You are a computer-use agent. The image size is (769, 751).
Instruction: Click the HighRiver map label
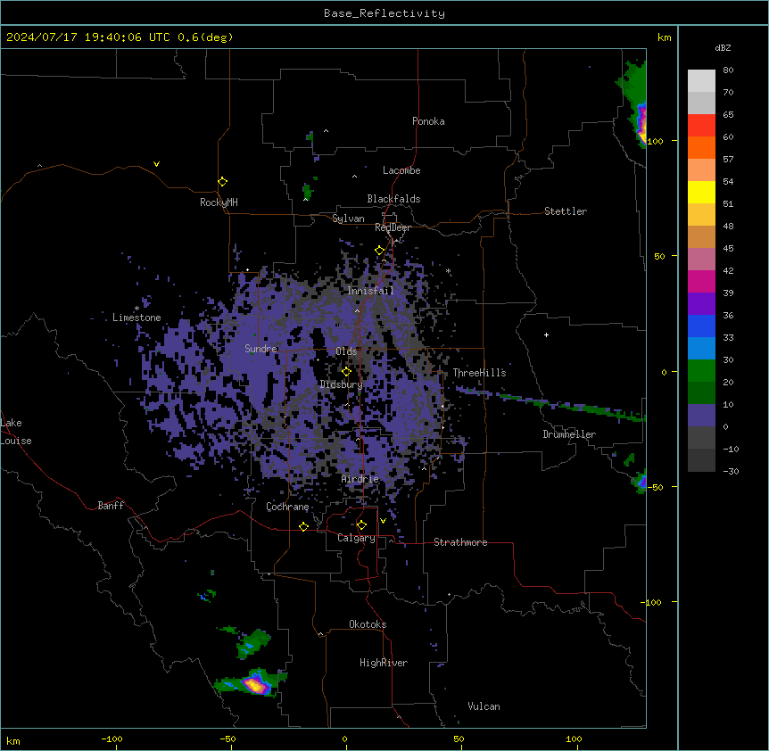[x=384, y=663]
